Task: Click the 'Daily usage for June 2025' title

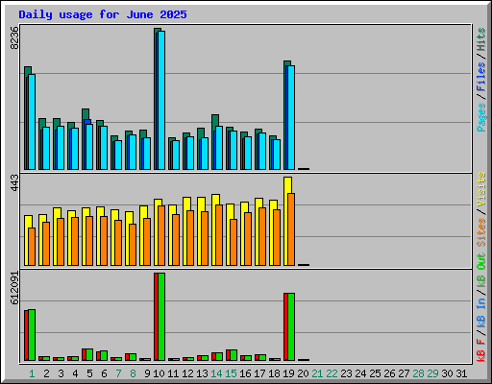Action: coord(103,14)
